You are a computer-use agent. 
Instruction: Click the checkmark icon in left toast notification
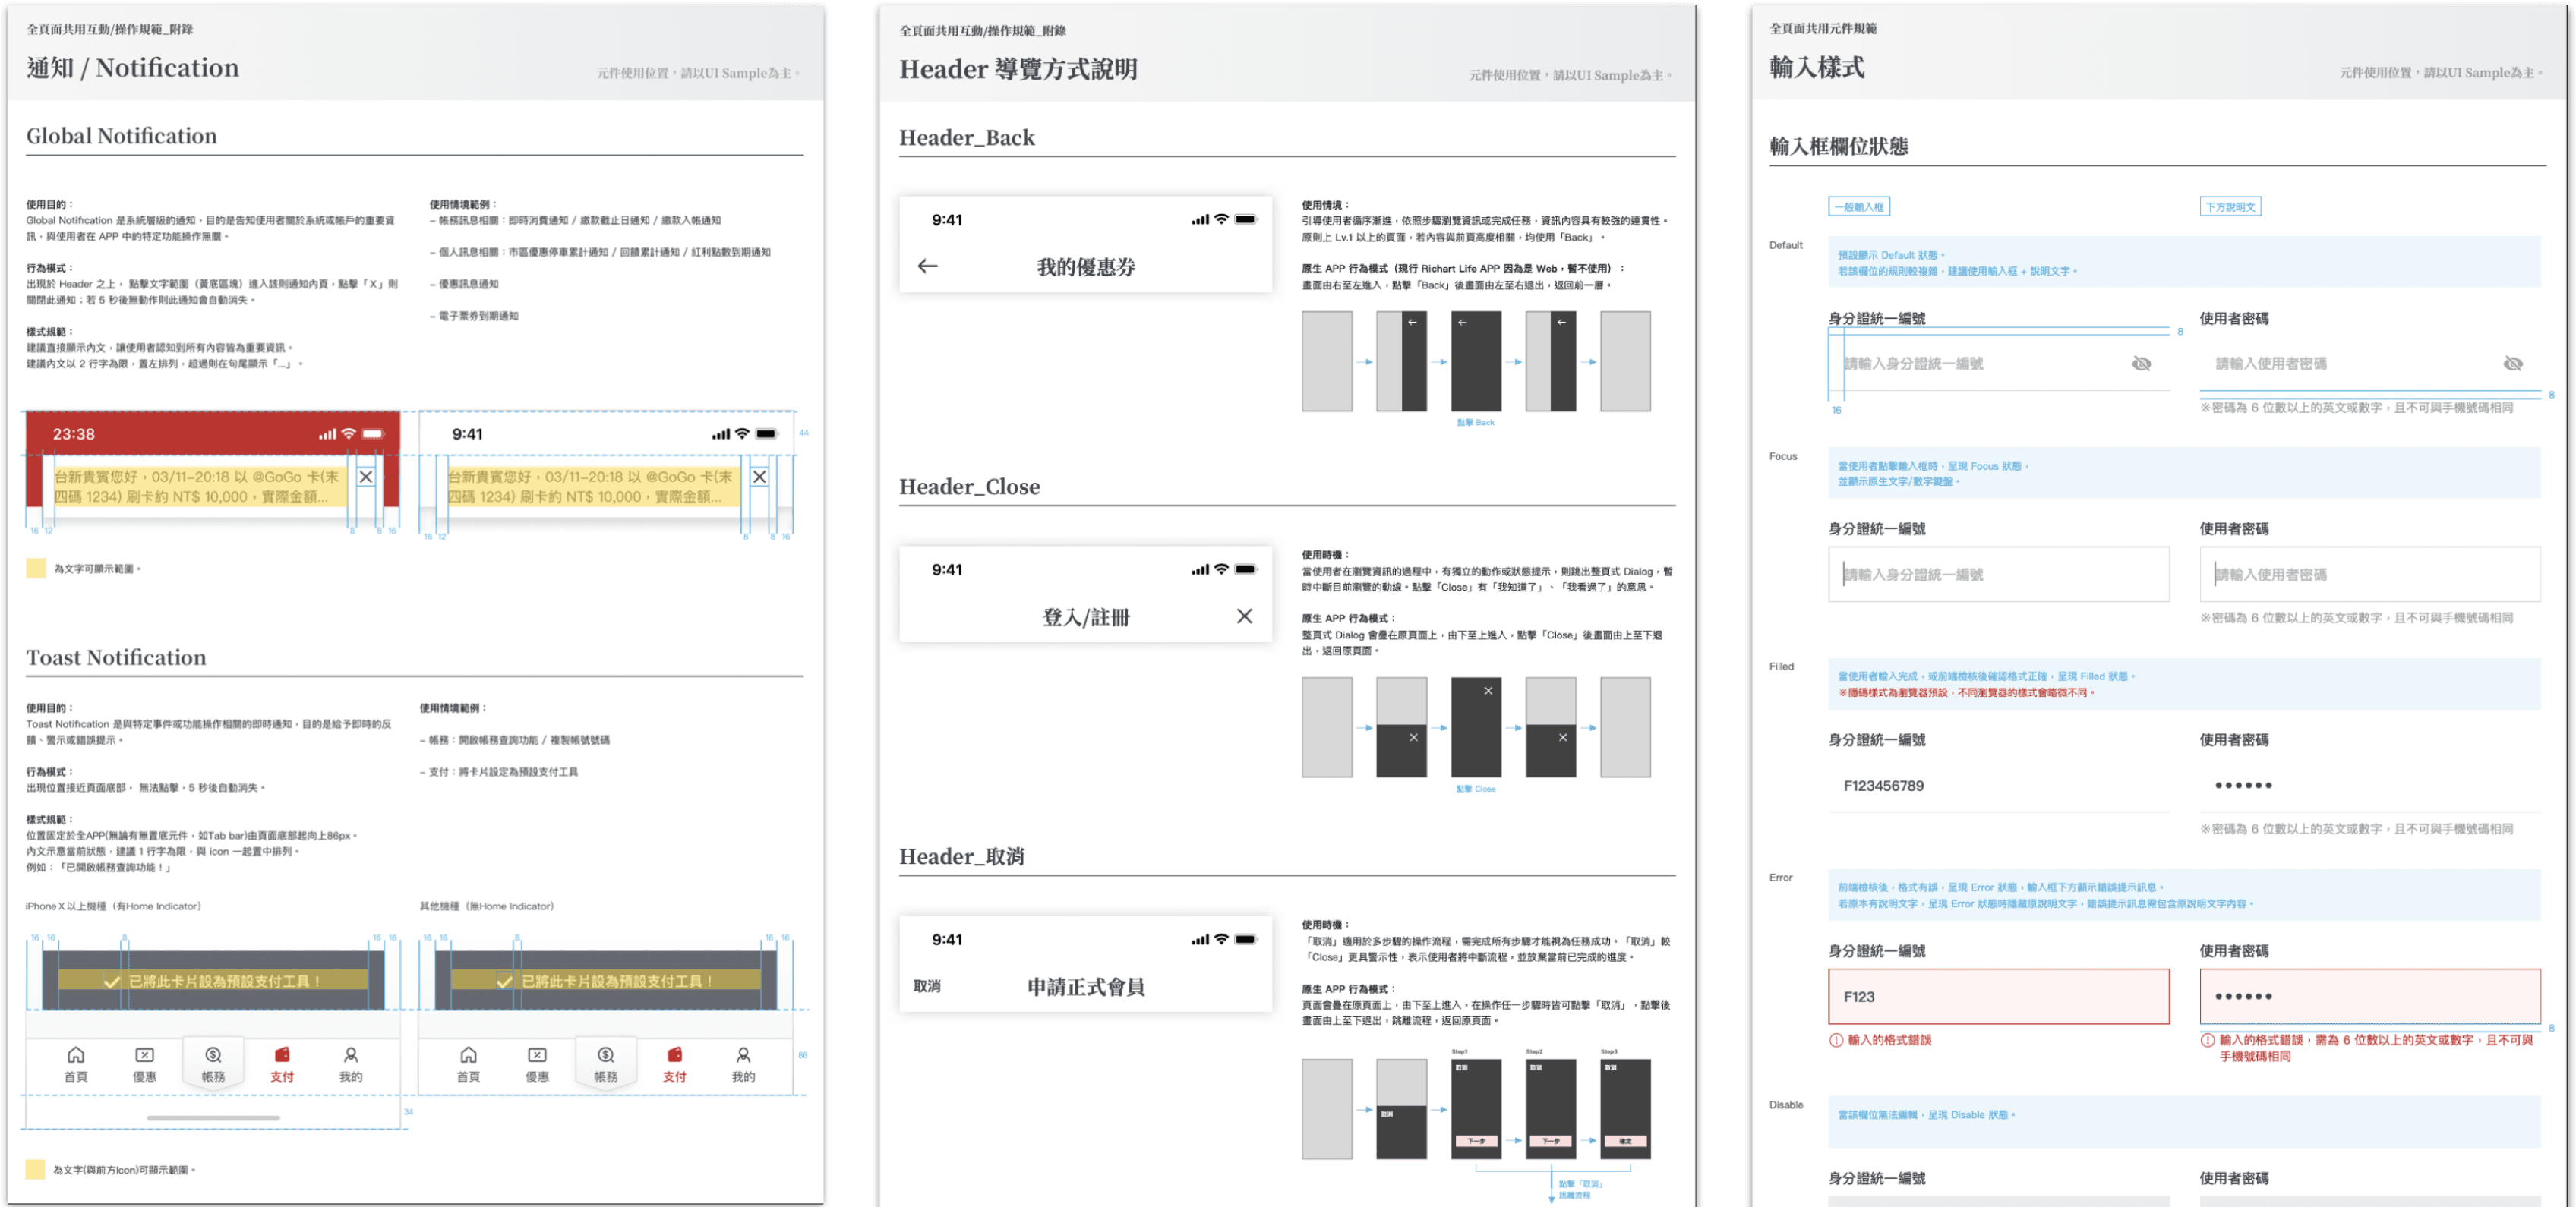(112, 982)
